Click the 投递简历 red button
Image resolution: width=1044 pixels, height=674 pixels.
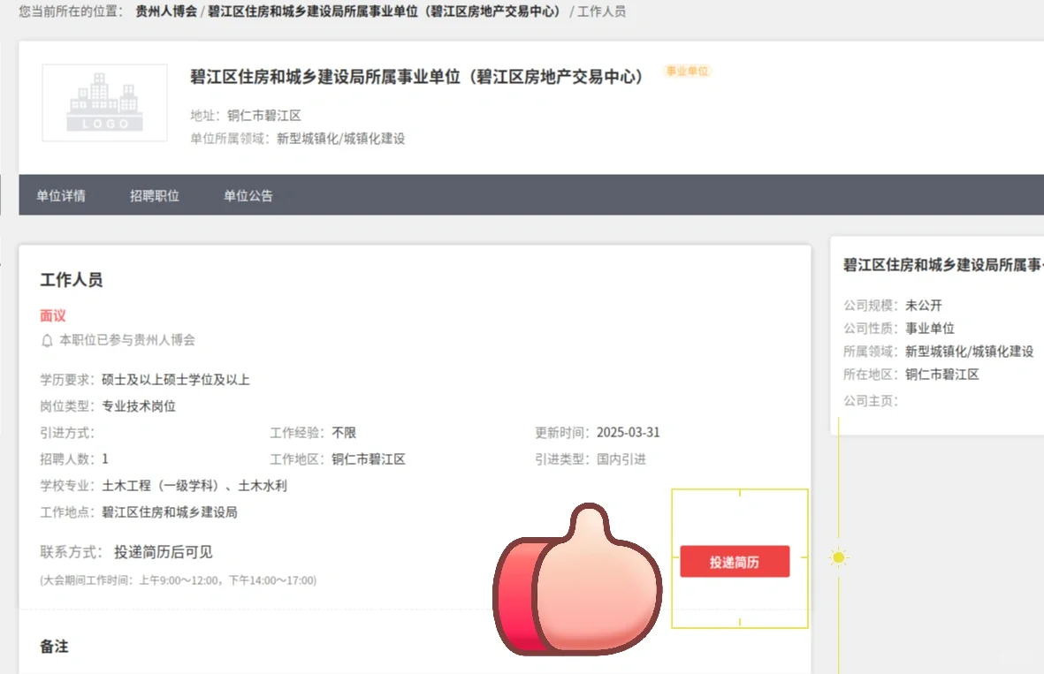(735, 561)
